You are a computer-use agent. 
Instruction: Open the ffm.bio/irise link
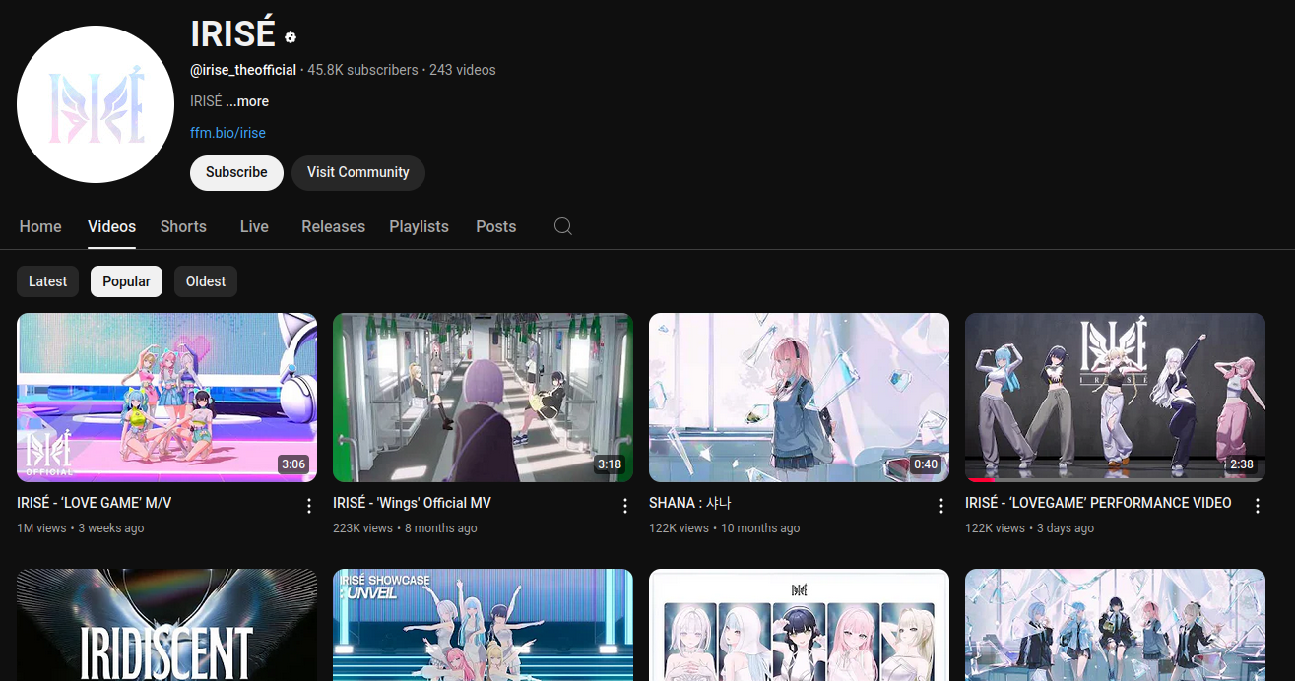point(227,133)
